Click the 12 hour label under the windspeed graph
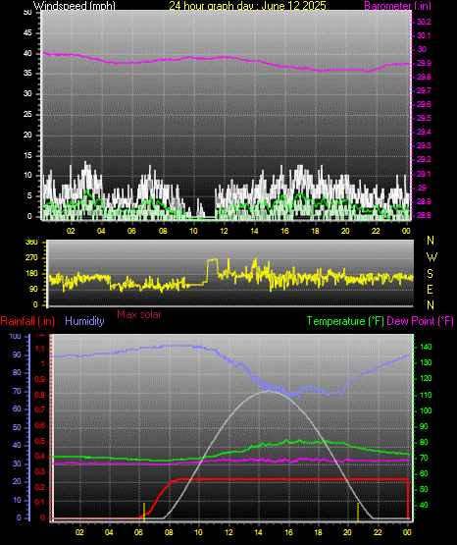Image resolution: width=457 pixels, height=545 pixels. [224, 231]
